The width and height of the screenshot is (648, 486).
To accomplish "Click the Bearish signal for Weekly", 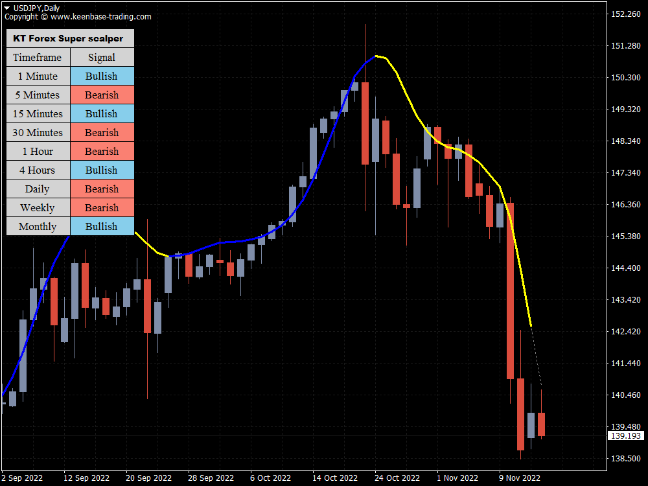I will pyautogui.click(x=102, y=207).
